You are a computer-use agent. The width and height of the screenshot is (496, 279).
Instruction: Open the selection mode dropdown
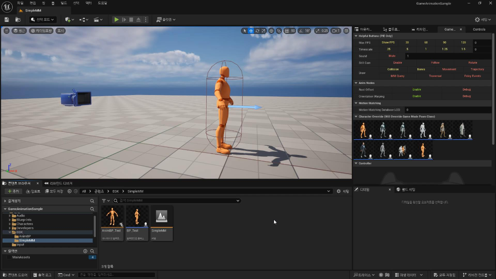tap(43, 19)
